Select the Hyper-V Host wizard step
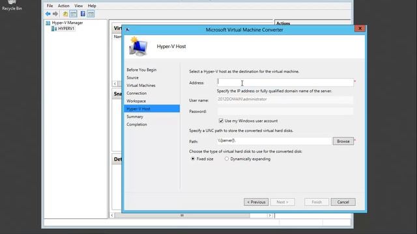 tap(152, 109)
